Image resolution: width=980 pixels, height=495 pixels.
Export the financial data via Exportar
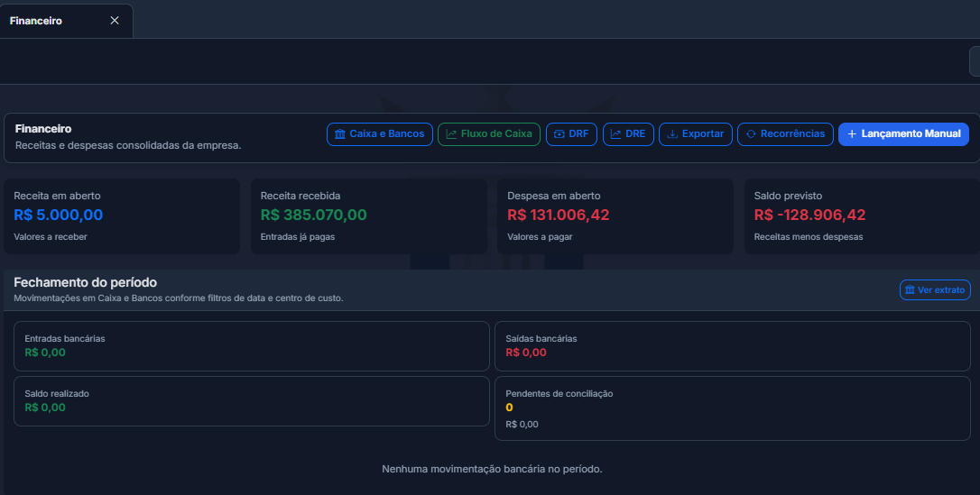pyautogui.click(x=696, y=134)
